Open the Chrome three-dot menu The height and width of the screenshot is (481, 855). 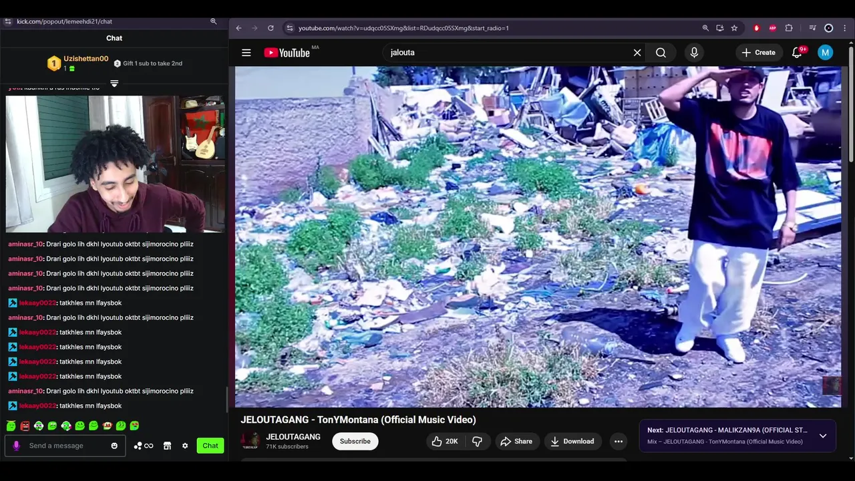(x=845, y=28)
